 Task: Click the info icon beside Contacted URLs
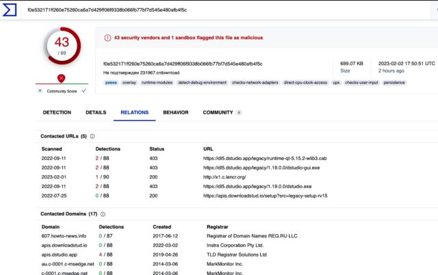pyautogui.click(x=92, y=136)
